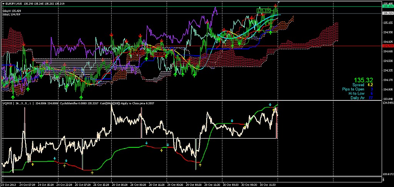Click the large green 135.32 price readout
Screen dimensions: 394x187
[x=363, y=80]
